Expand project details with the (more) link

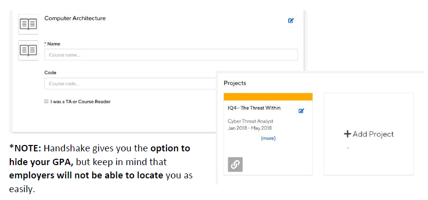pyautogui.click(x=268, y=138)
